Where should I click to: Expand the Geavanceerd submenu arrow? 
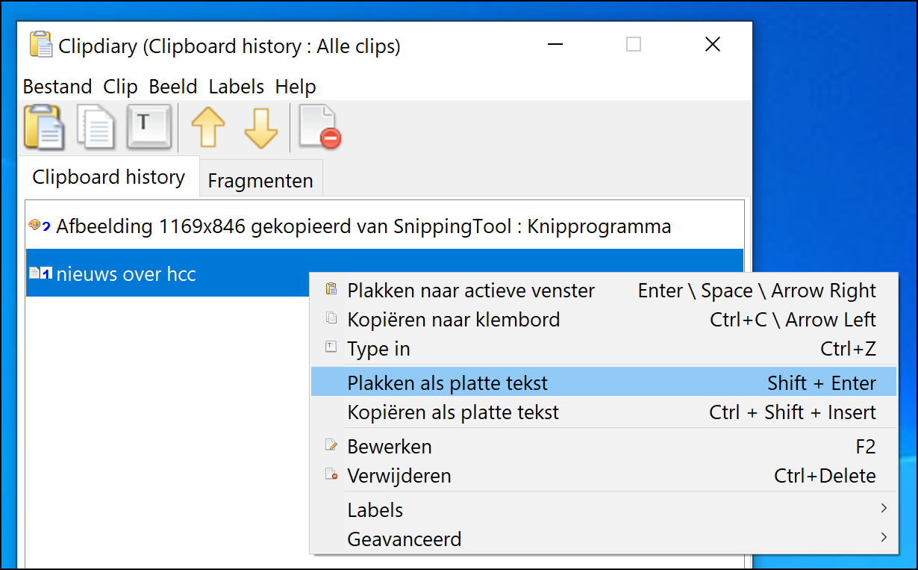(884, 538)
